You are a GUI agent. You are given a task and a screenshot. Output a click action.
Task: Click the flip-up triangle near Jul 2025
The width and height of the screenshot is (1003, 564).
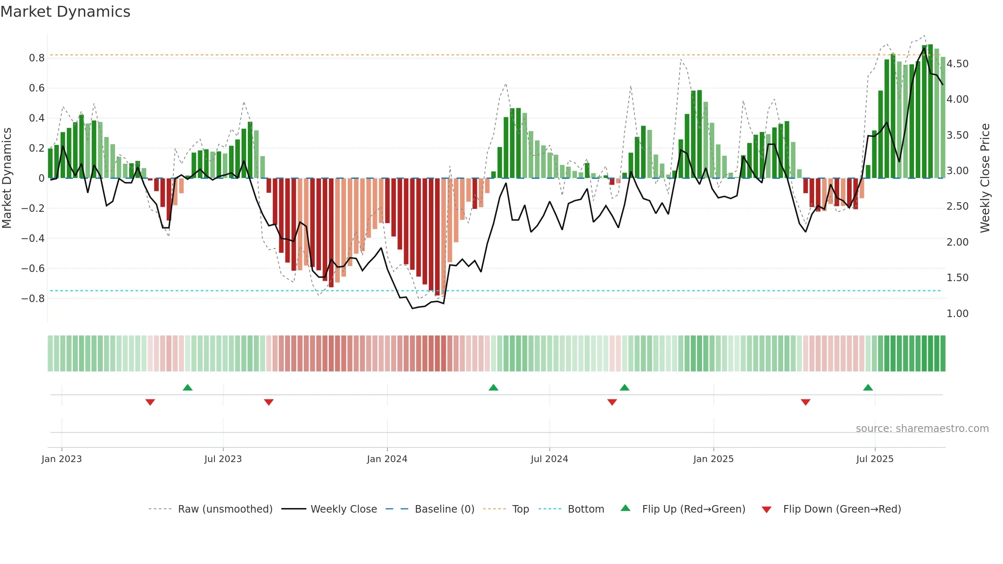tap(868, 387)
